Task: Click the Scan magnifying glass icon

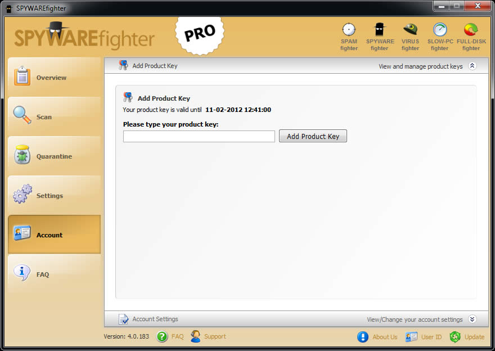Action: 22,115
